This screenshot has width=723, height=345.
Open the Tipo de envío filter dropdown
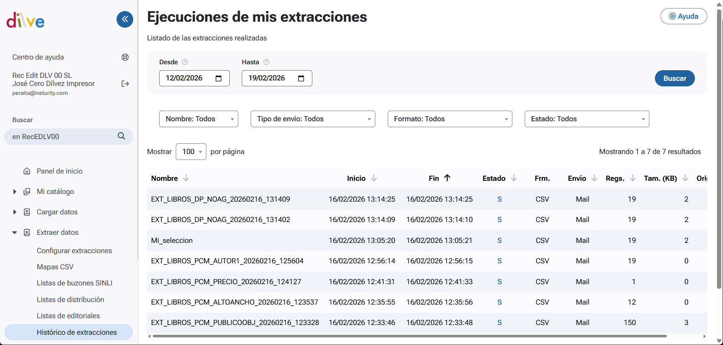click(313, 119)
